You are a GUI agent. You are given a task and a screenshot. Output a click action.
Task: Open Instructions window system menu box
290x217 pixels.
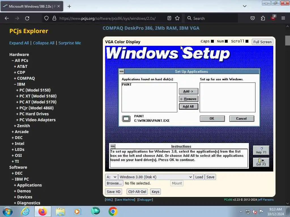tap(113, 146)
